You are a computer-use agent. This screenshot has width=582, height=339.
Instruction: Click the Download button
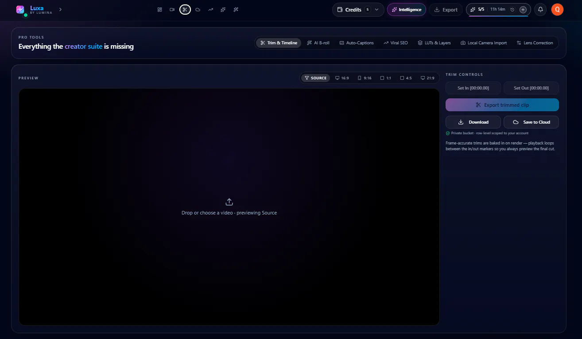(x=473, y=122)
